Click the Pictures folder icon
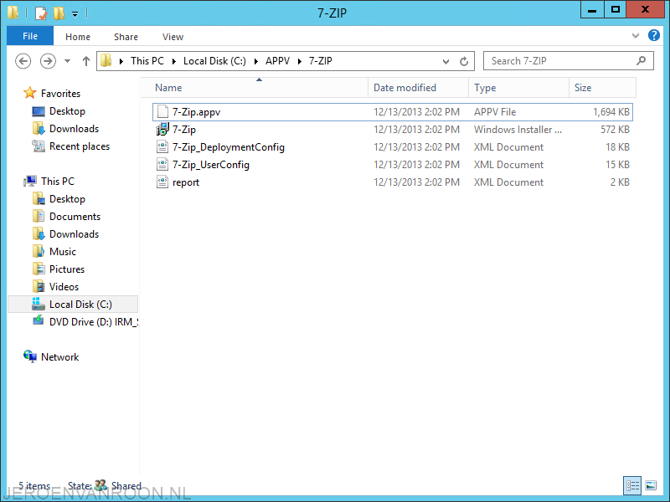 click(x=39, y=269)
